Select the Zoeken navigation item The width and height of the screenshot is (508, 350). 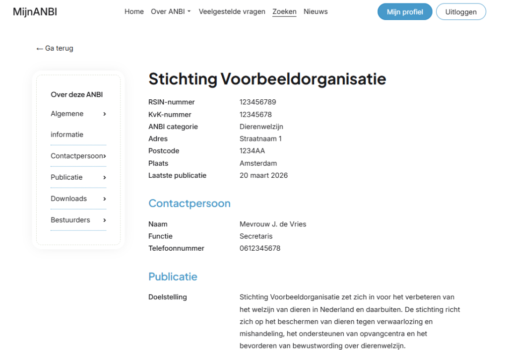284,12
